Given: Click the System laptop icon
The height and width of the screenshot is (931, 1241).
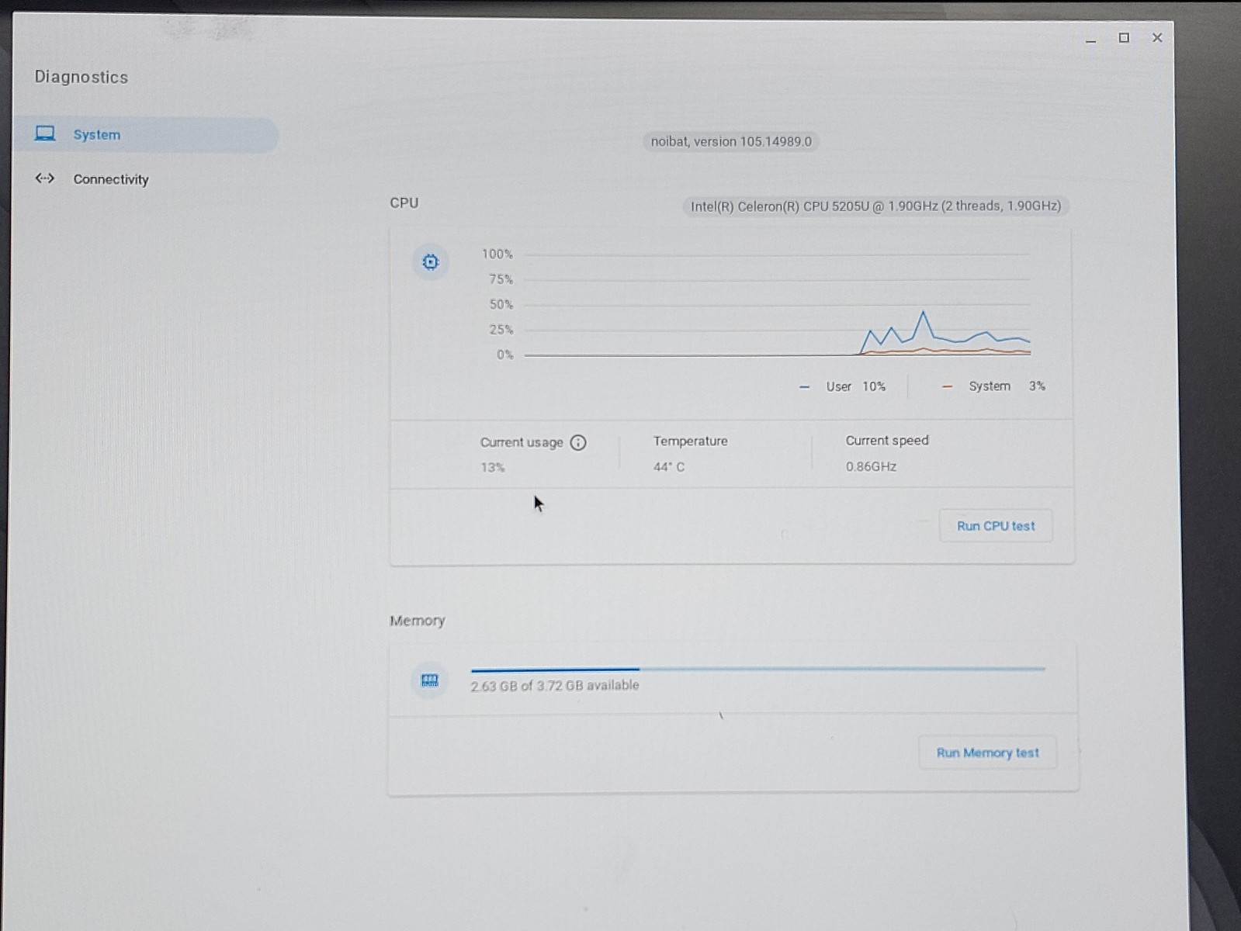Looking at the screenshot, I should tap(45, 134).
